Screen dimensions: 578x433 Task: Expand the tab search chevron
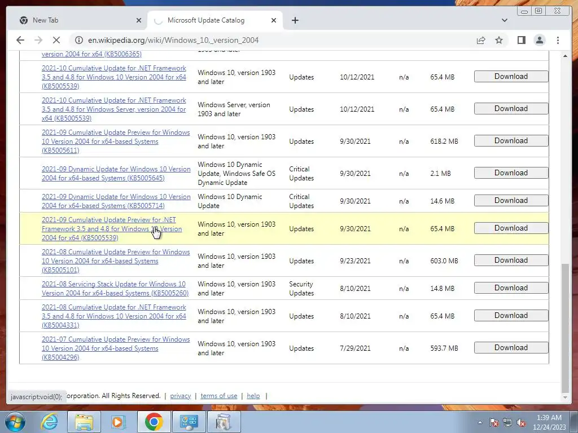coord(504,20)
